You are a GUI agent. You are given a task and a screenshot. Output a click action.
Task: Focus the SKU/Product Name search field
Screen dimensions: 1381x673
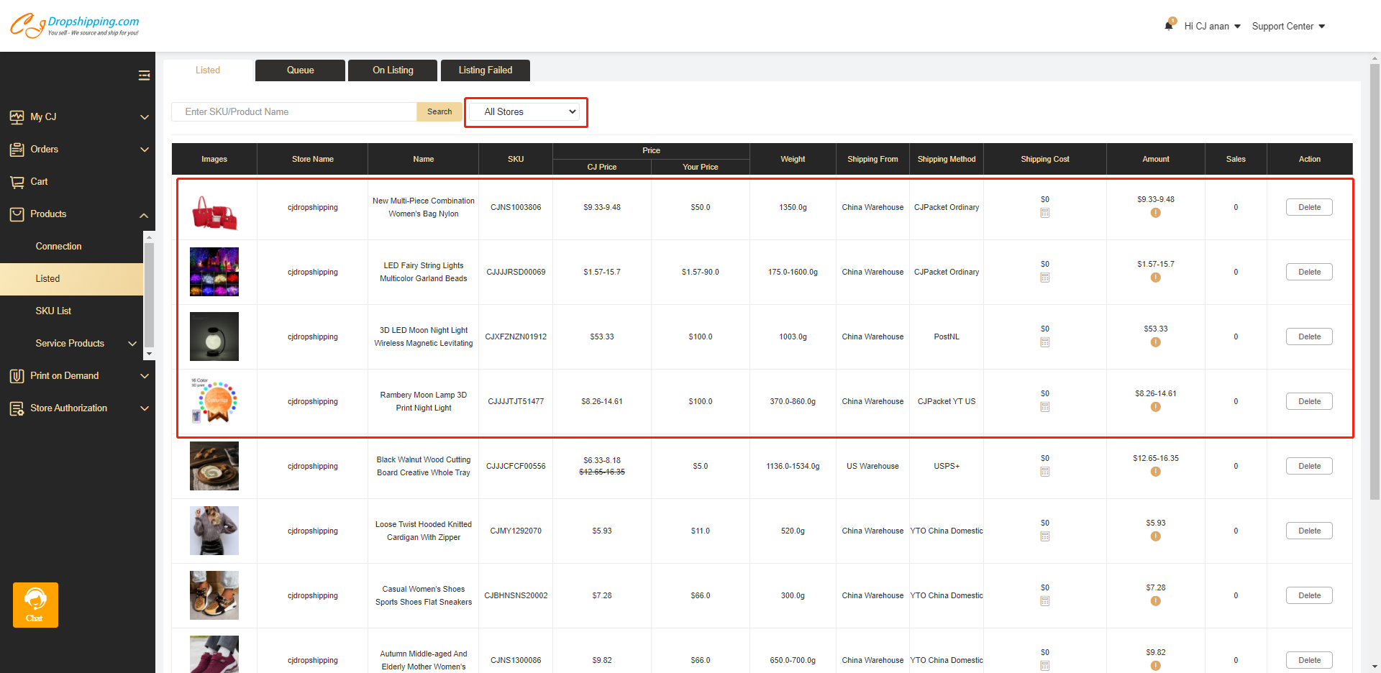[294, 112]
